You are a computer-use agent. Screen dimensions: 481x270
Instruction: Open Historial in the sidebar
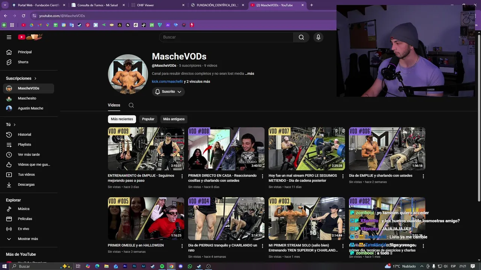click(29, 135)
